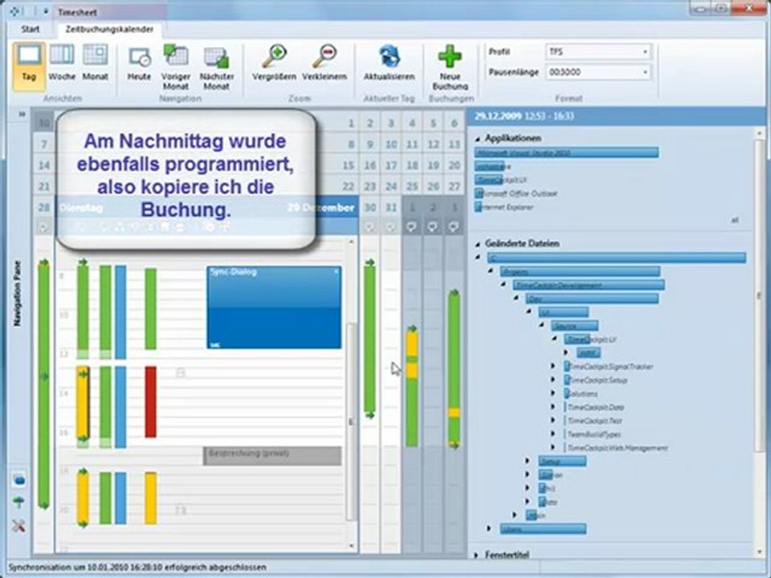Switch to the Monat month view
The height and width of the screenshot is (578, 771).
(x=95, y=64)
